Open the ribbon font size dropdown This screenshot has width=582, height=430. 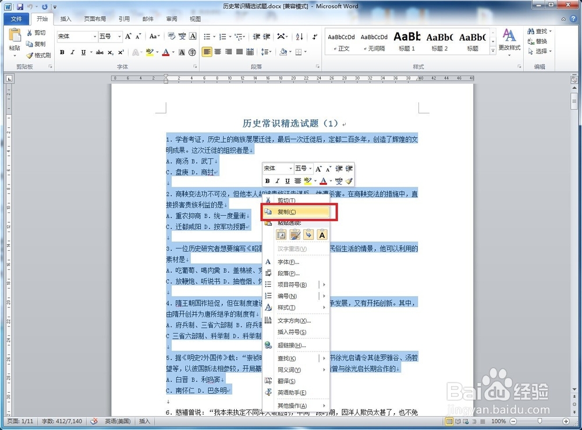pos(119,36)
